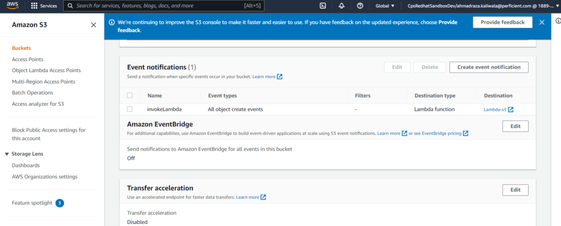Click the Event types column header
561x226 pixels.
pos(222,96)
